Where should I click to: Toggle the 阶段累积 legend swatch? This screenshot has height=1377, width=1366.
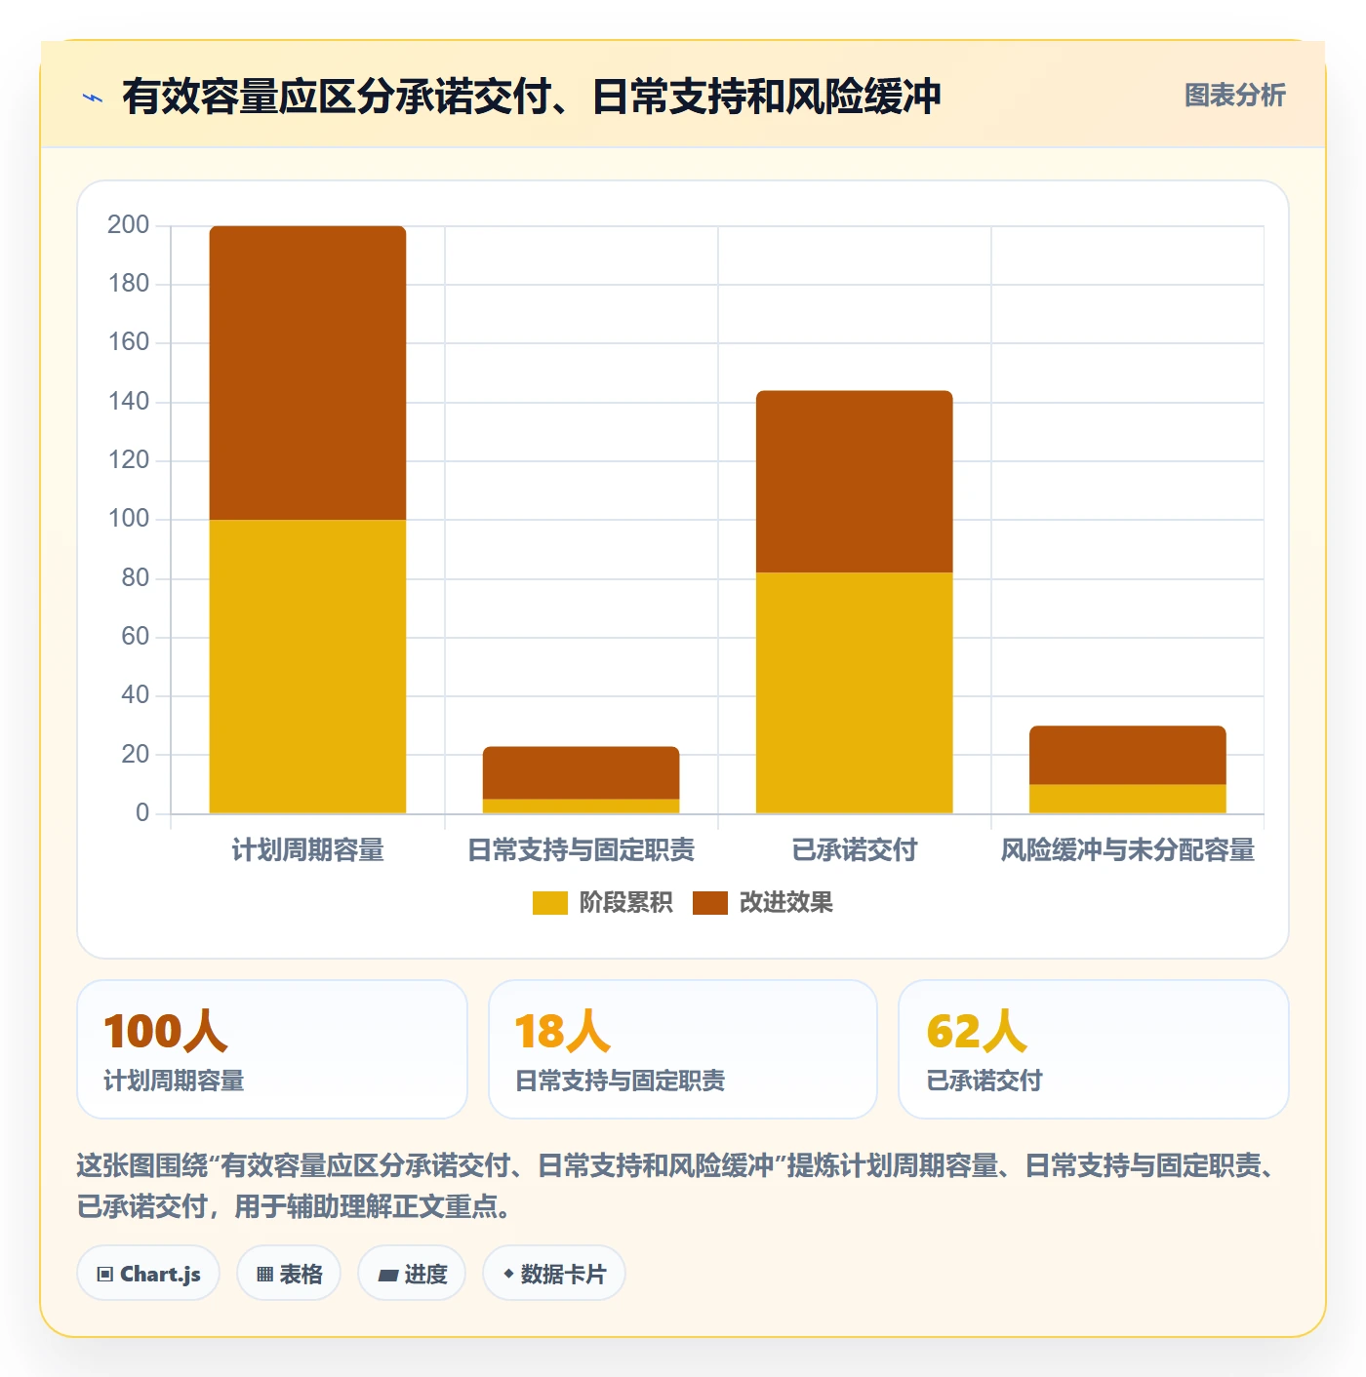(x=550, y=903)
